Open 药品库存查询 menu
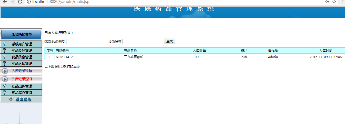Image resolution: width=345 pixels, height=124 pixels. pyautogui.click(x=21, y=93)
